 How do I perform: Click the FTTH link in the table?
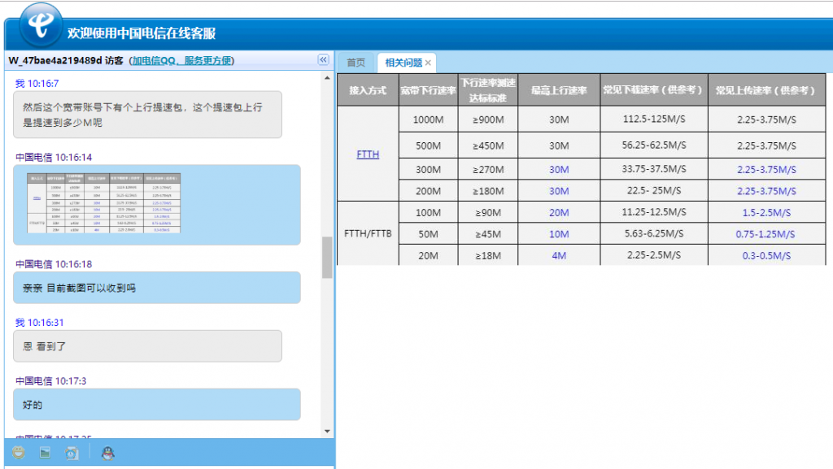(x=368, y=154)
